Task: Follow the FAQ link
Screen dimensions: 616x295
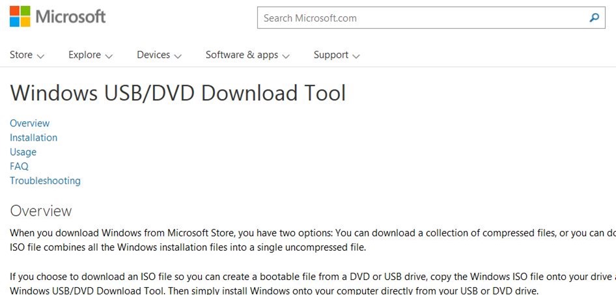Action: click(19, 166)
